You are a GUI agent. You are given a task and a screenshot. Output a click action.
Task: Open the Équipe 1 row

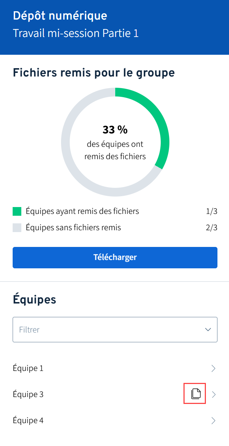28,368
